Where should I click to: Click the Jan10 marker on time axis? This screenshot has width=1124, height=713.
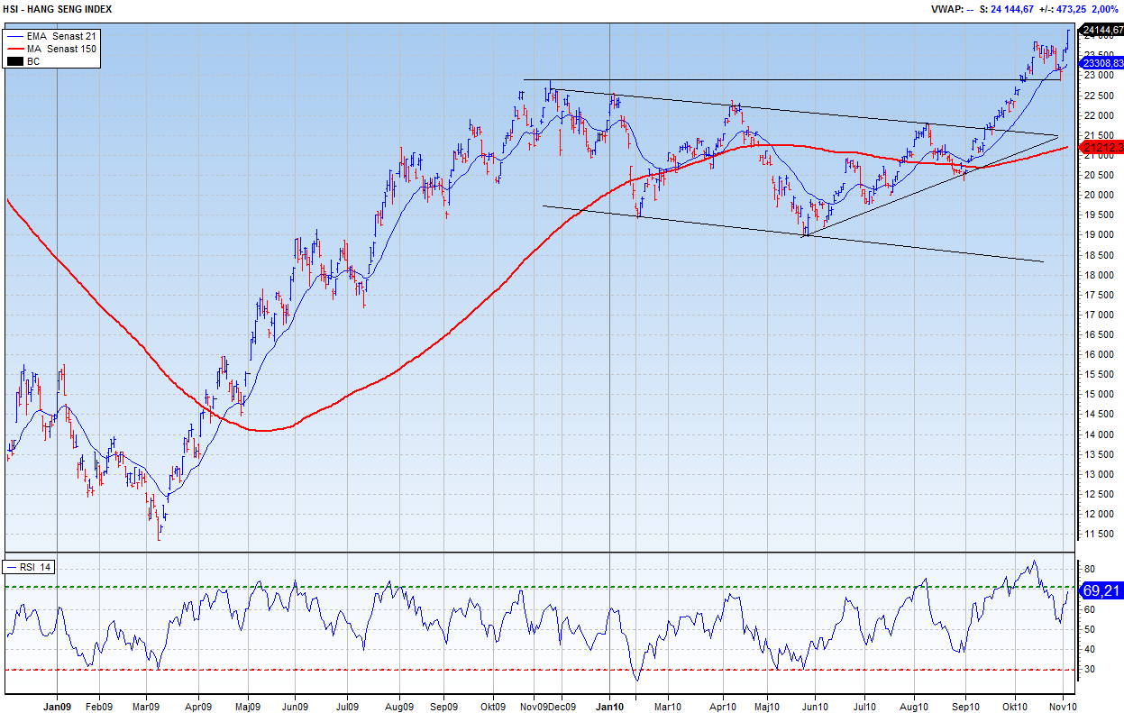pos(610,707)
